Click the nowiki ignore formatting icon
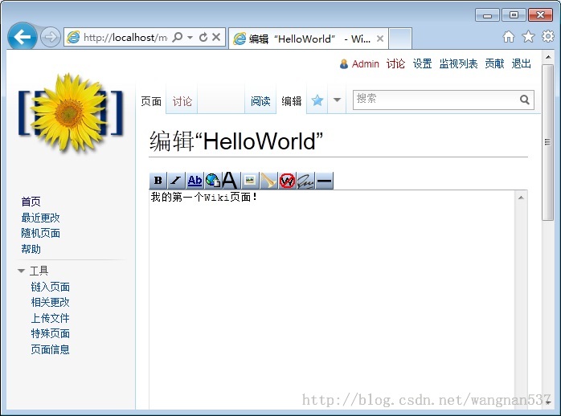 tap(287, 181)
